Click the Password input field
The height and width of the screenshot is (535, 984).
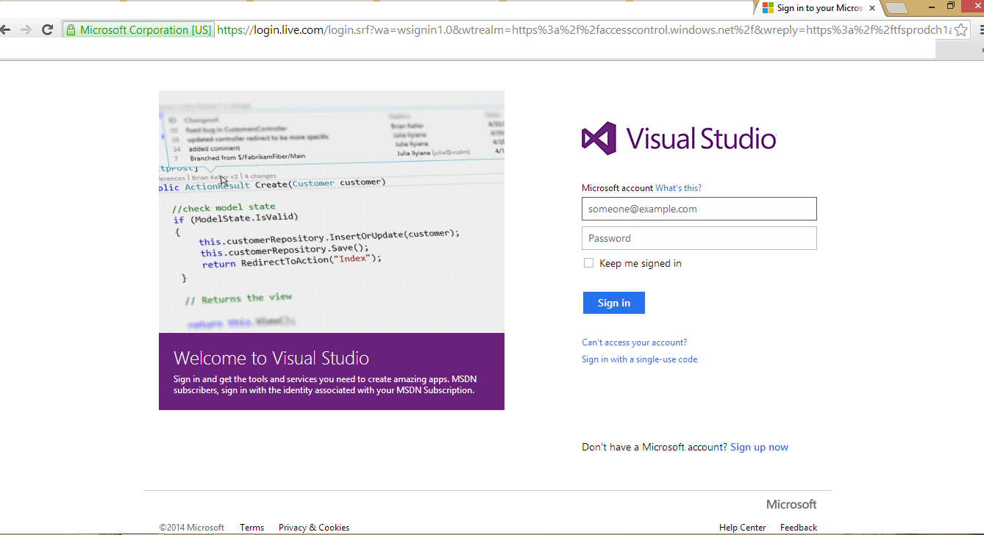[x=699, y=237]
